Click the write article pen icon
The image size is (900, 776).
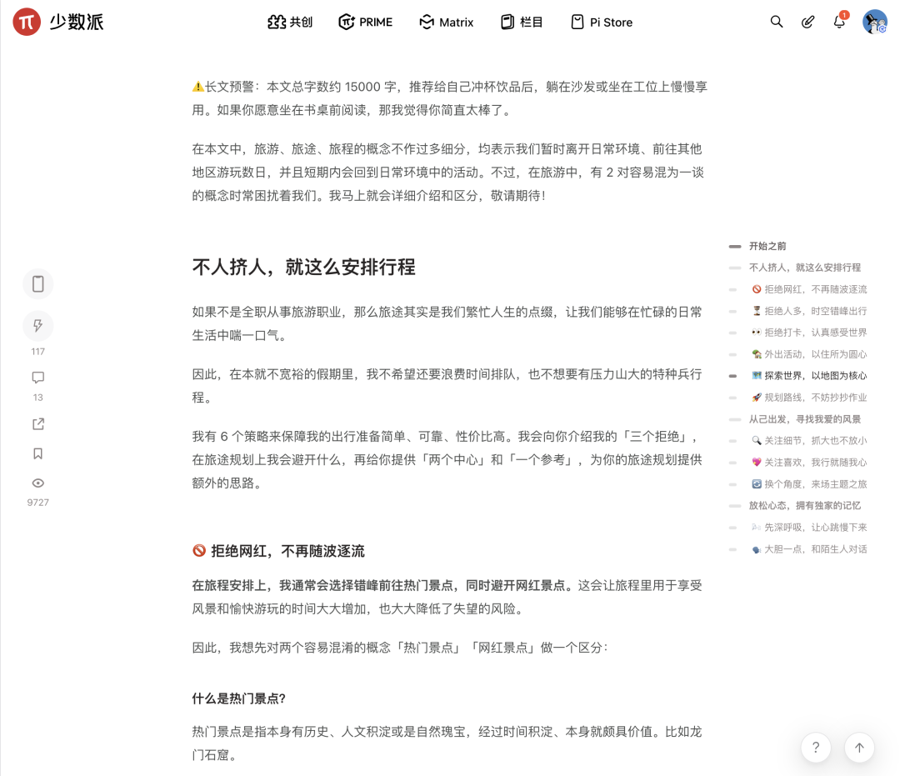click(x=807, y=22)
